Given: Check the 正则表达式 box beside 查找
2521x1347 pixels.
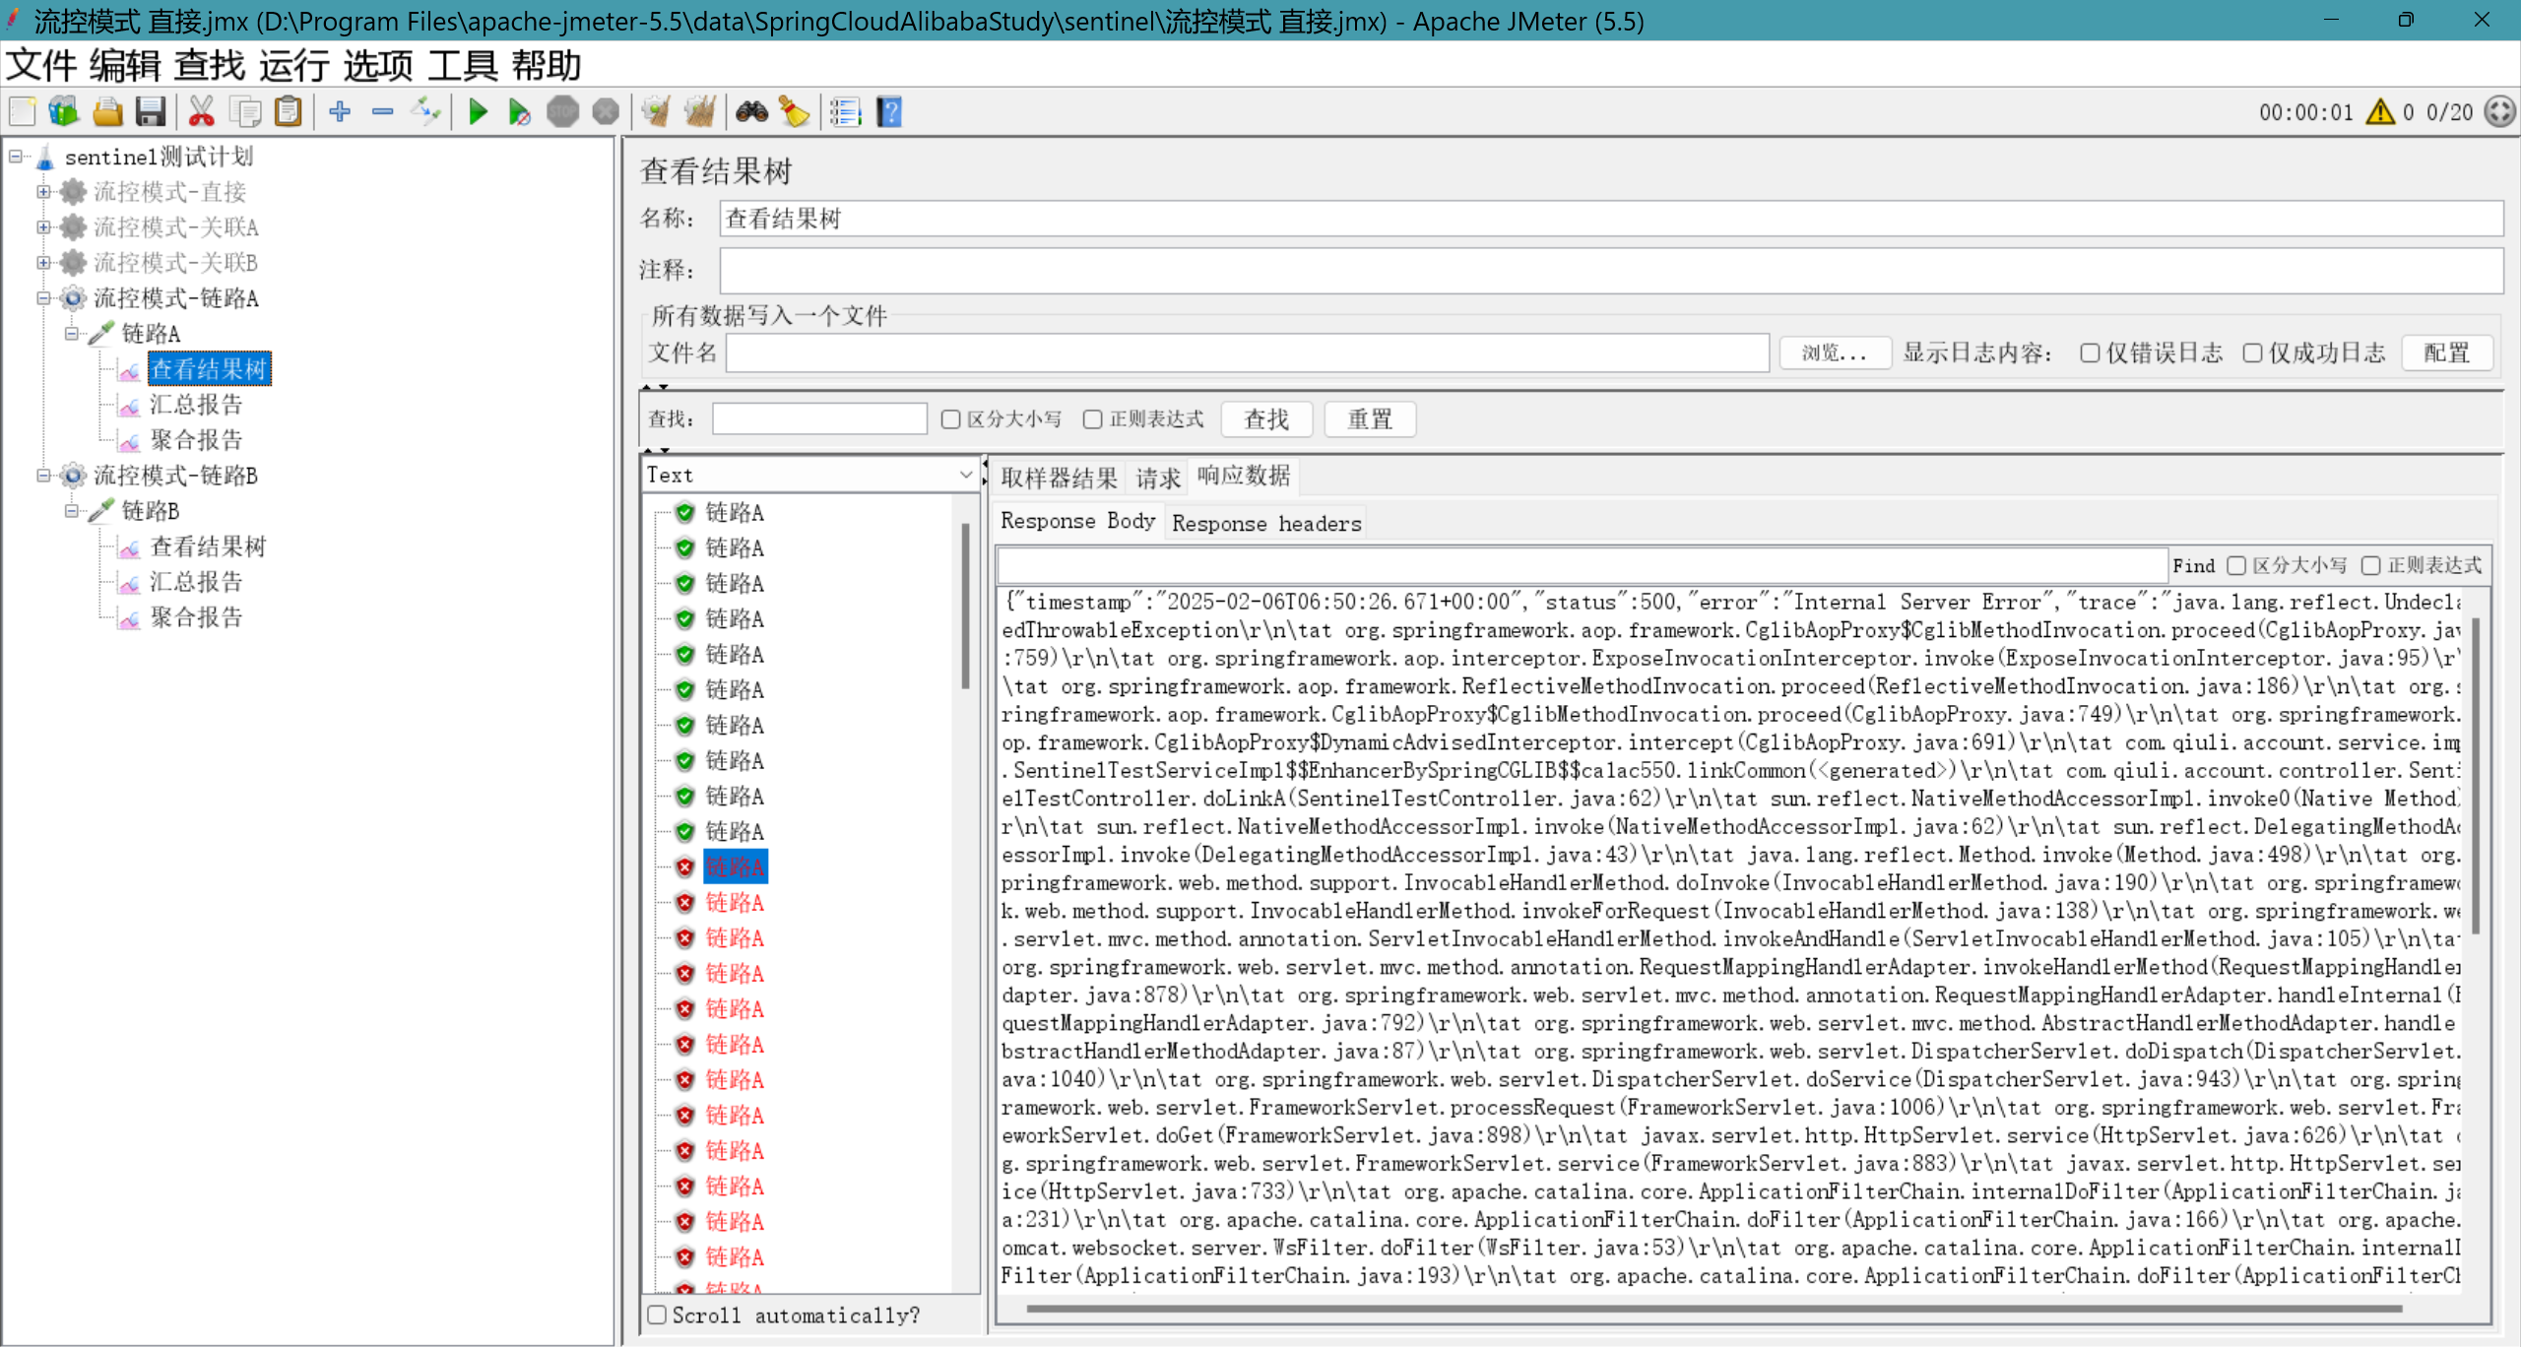Looking at the screenshot, I should pos(1092,419).
